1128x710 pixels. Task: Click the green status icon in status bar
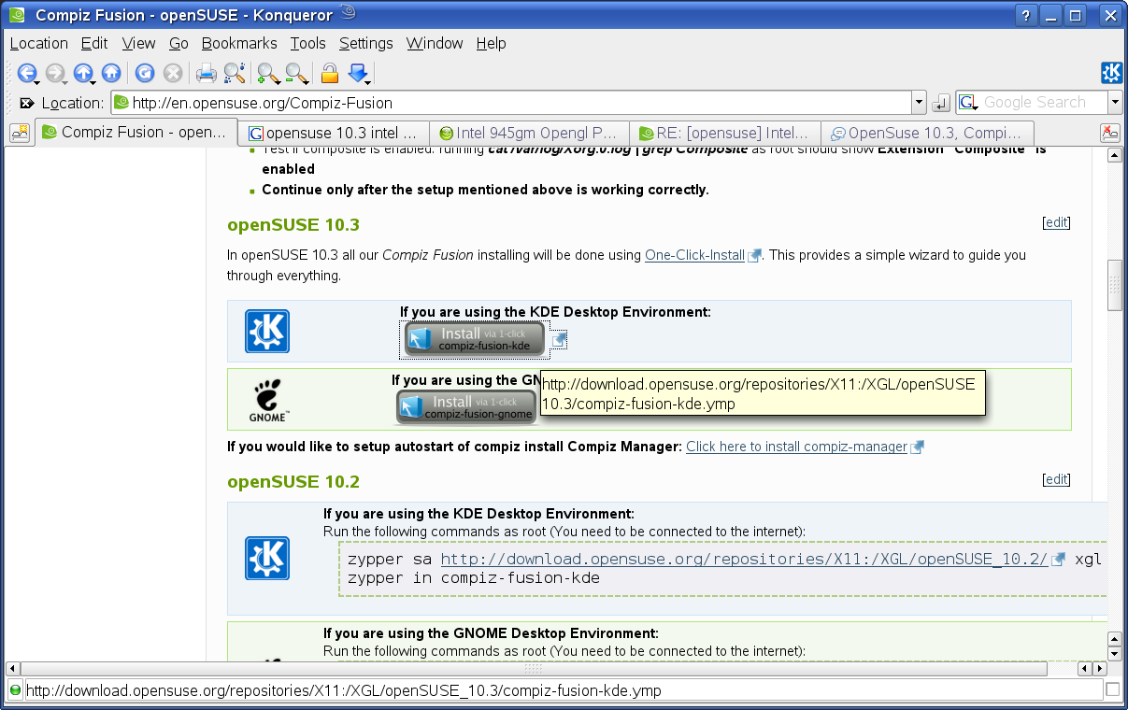tap(14, 690)
